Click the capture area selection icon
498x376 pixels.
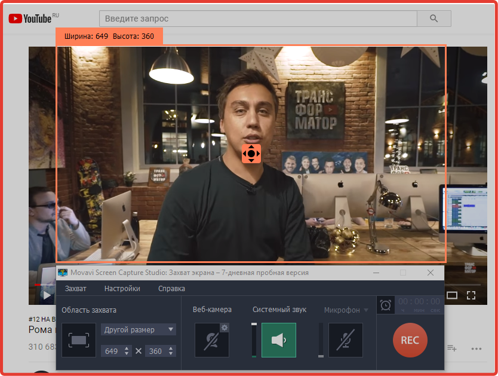pos(79,340)
